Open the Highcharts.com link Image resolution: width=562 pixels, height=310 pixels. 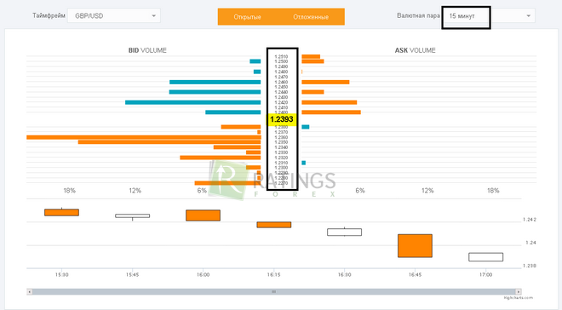tap(519, 298)
